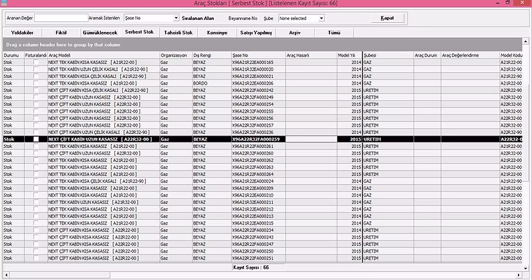532x280 pixels.
Task: Go to the Tahsisli Stok tab
Action: coord(178,32)
